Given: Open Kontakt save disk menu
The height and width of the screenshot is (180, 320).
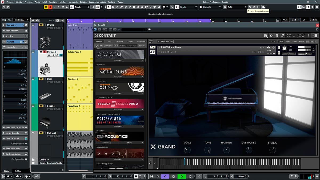Looking at the screenshot, I should pyautogui.click(x=265, y=35).
